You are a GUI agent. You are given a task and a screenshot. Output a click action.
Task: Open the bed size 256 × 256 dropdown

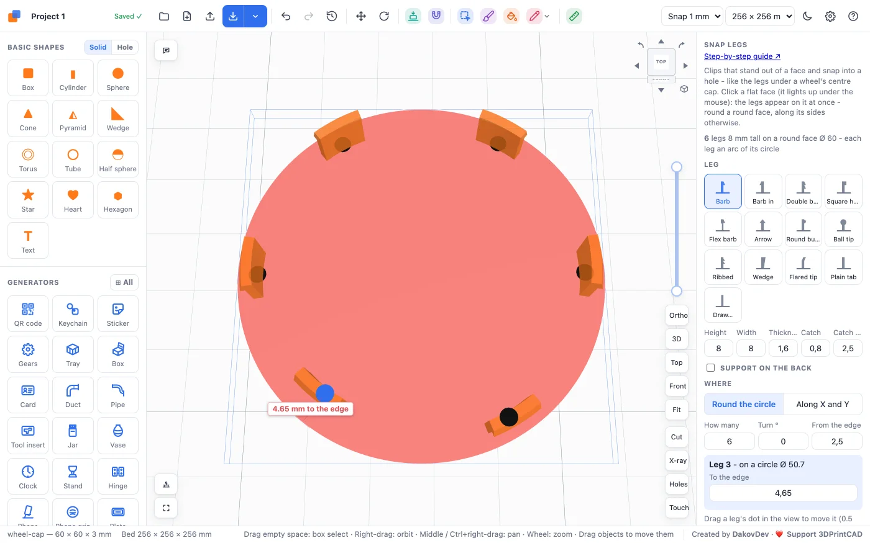click(x=760, y=16)
